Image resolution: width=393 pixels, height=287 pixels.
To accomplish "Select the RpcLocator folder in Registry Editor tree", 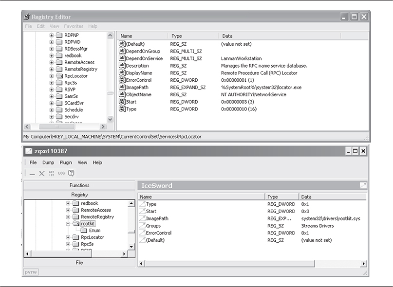I will [60, 76].
